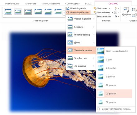Click the Vooraf ingesteld effect icon
This screenshot has width=137, height=115.
pyautogui.click(x=70, y=19)
